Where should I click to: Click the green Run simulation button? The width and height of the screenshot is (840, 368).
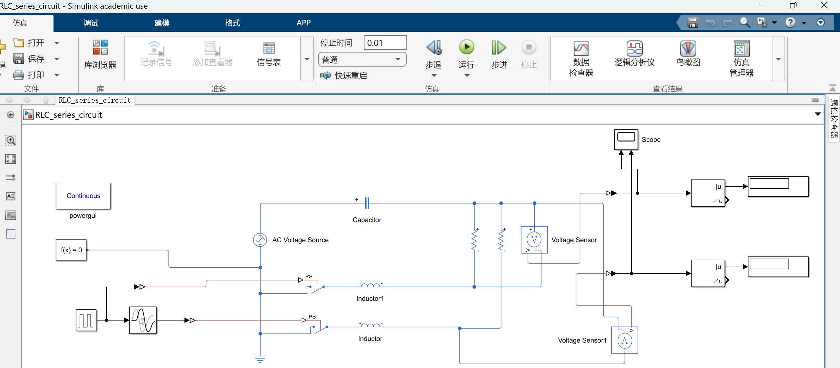(466, 48)
